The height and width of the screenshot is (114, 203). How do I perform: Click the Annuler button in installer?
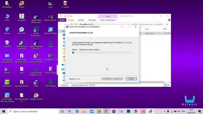pyautogui.click(x=131, y=79)
